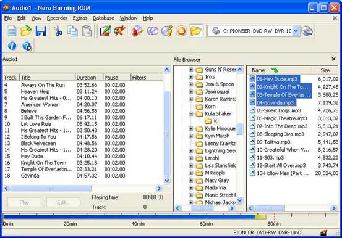Open a compilation with the Open folder icon
The width and height of the screenshot is (342, 238).
26,31
